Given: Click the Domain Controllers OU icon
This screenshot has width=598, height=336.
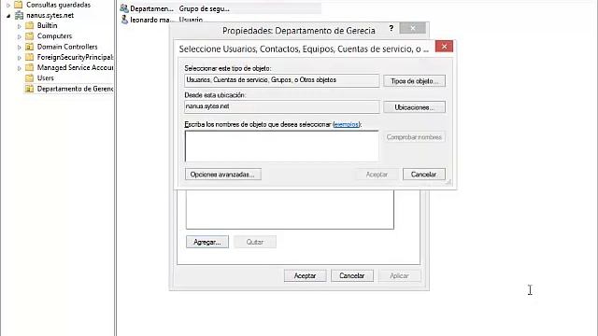Looking at the screenshot, I should click(x=29, y=47).
